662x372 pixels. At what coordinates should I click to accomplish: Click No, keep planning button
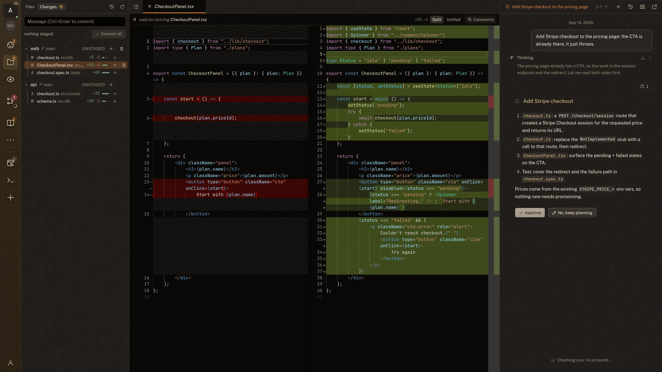572,213
